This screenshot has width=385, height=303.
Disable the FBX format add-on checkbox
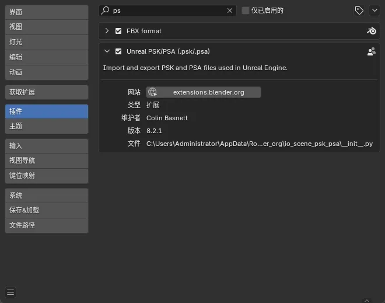(118, 31)
